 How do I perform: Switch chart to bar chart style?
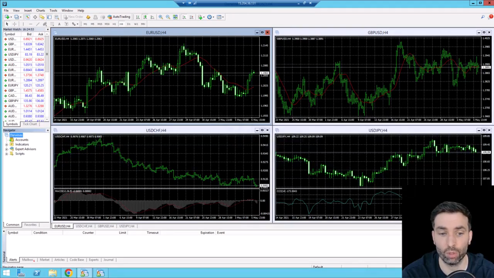(137, 17)
